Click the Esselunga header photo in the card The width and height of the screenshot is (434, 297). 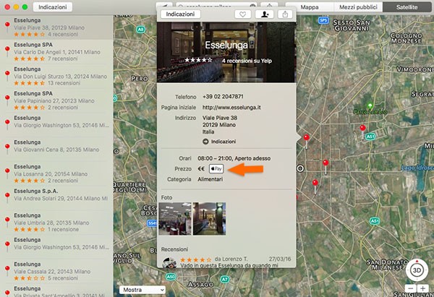coord(226,52)
